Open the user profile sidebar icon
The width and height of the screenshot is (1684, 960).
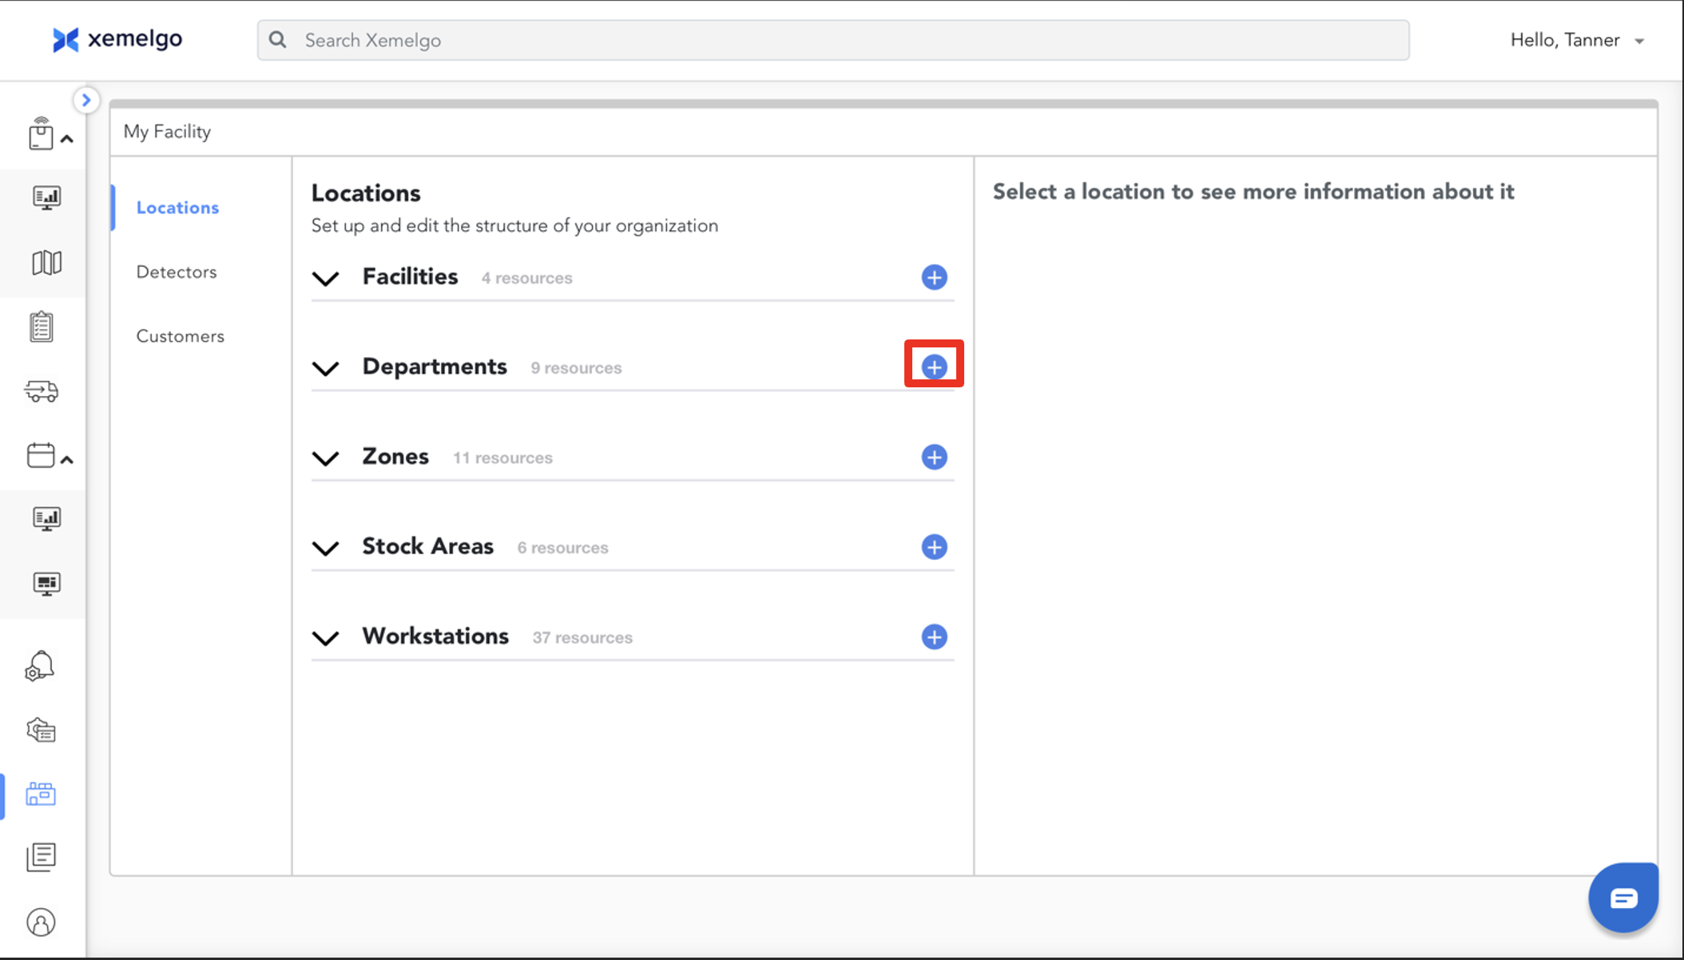41,922
